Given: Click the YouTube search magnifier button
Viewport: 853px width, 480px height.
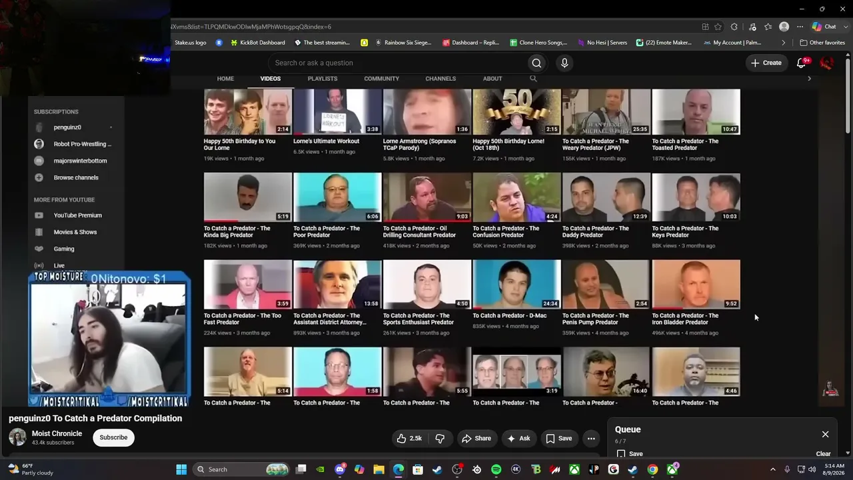Looking at the screenshot, I should coord(536,63).
